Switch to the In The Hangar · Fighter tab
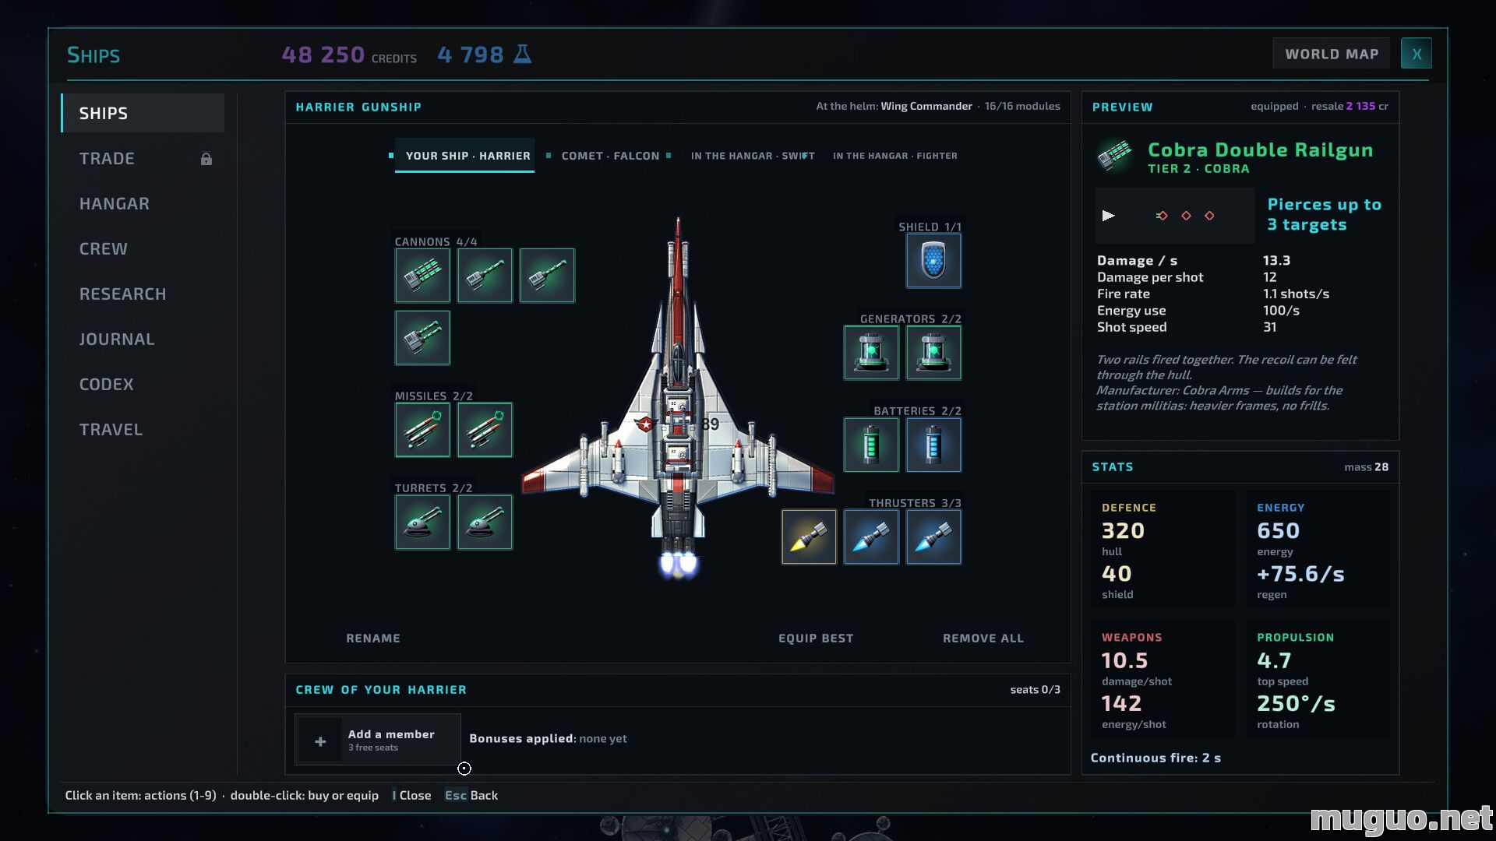Viewport: 1496px width, 841px height. click(895, 156)
